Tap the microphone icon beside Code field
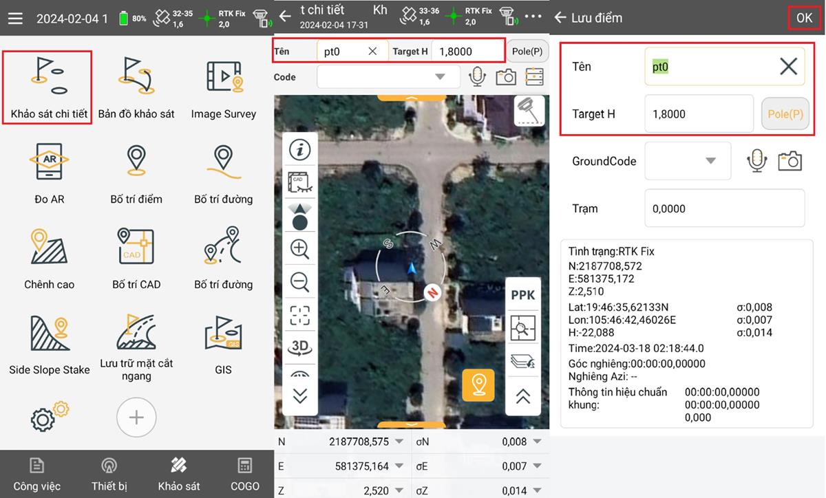The image size is (826, 498). point(477,76)
